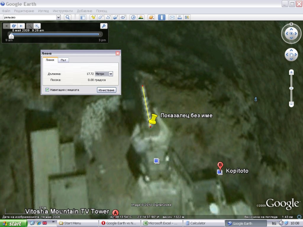Open the planet switcher dropdown
The width and height of the screenshot is (303, 227).
pos(151,17)
